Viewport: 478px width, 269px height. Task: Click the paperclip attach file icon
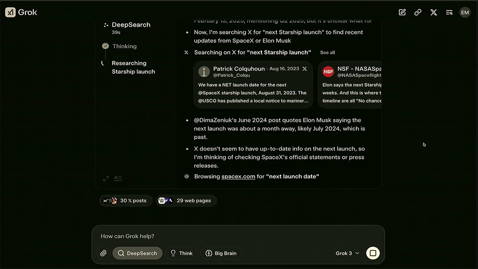tap(104, 253)
